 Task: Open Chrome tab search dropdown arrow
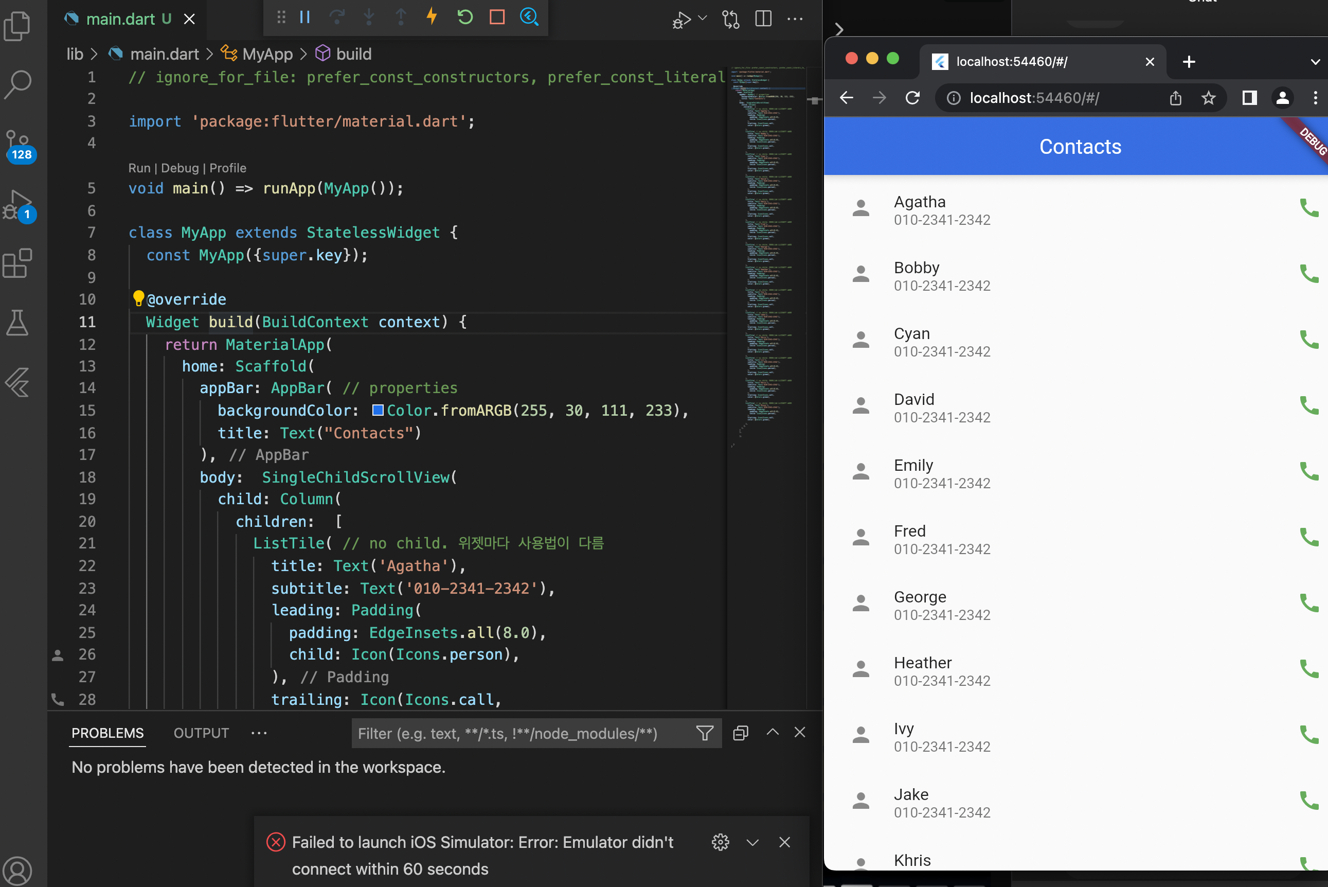[1315, 62]
